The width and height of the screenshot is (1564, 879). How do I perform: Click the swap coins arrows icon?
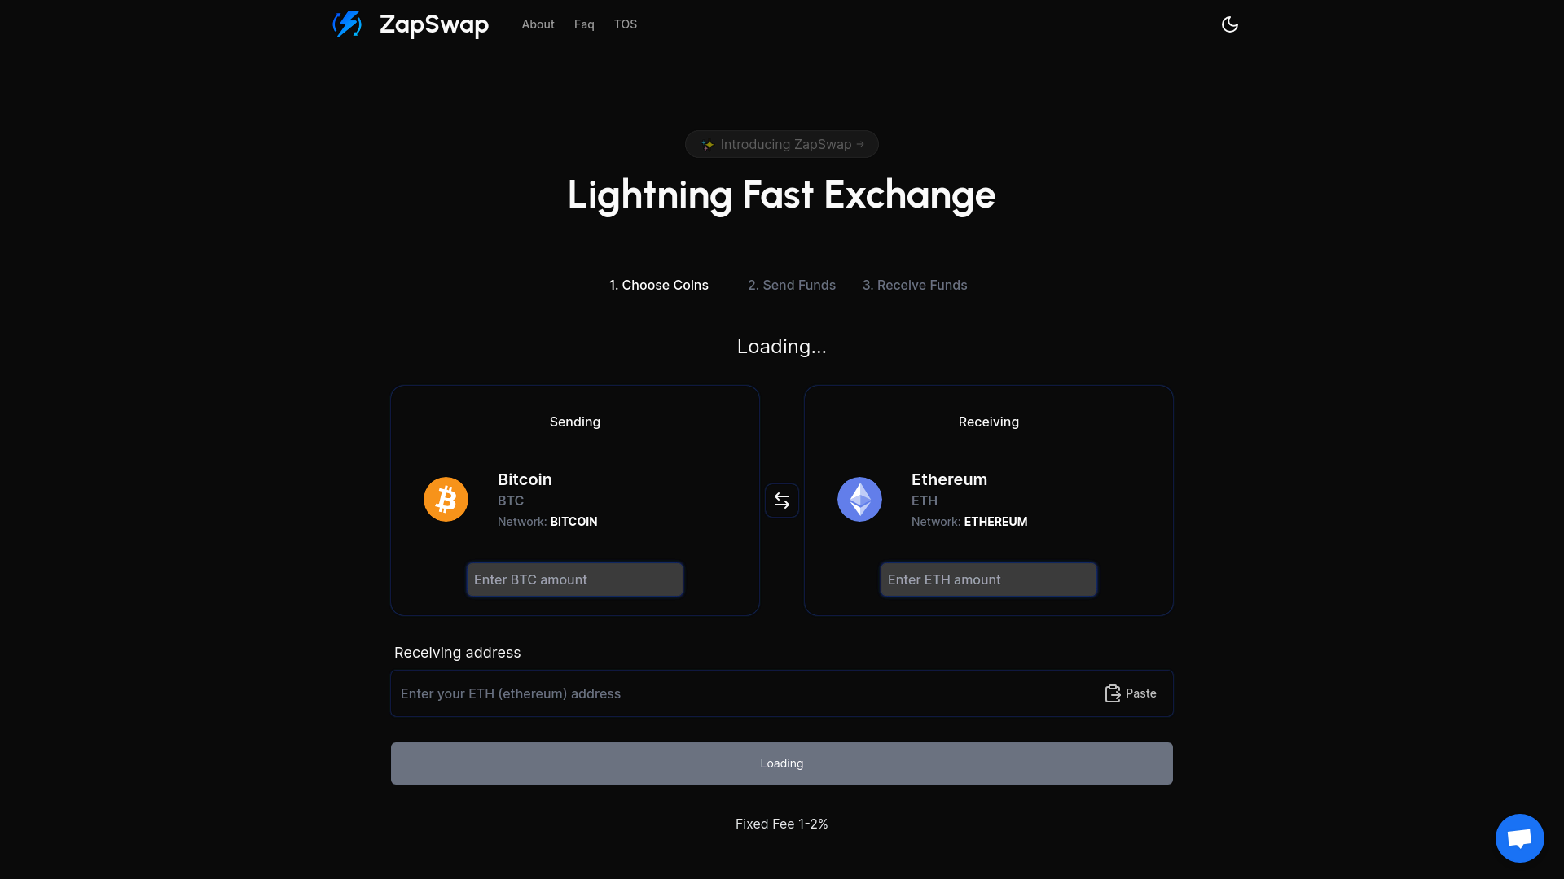[781, 501]
